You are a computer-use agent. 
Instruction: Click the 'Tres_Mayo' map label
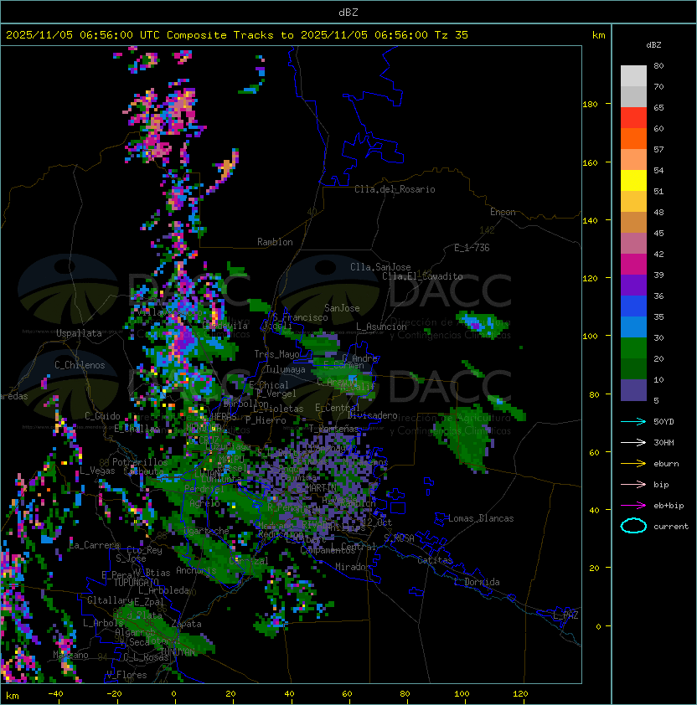click(276, 354)
